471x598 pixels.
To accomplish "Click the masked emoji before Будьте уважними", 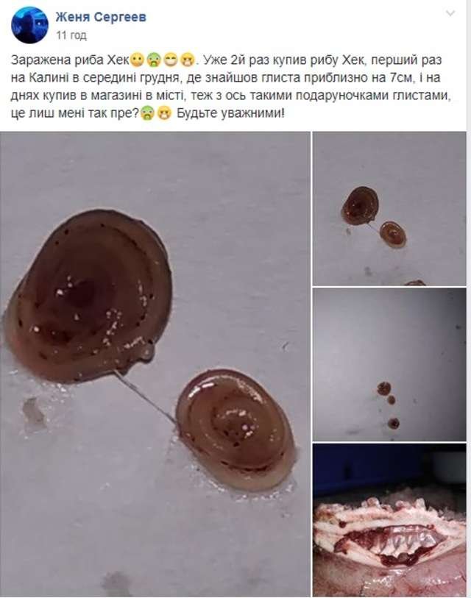I will pos(165,113).
